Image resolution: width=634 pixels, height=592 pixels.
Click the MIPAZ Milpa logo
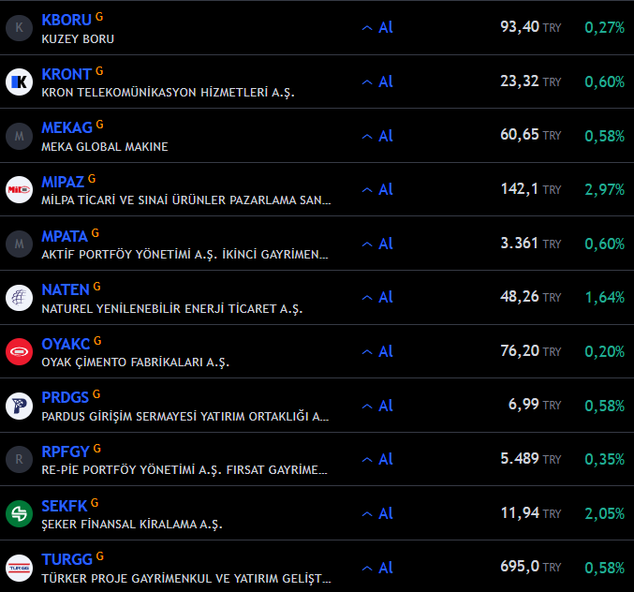(x=19, y=189)
